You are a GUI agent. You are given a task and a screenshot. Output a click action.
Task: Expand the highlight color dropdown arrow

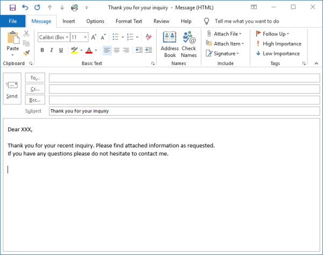tap(81, 50)
